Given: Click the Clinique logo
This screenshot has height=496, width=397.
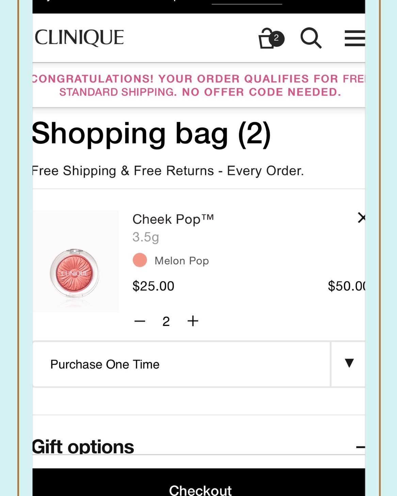Looking at the screenshot, I should click(79, 37).
